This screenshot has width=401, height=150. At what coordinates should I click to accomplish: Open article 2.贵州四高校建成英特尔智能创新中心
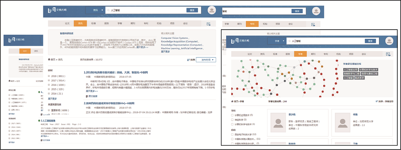pyautogui.click(x=109, y=103)
